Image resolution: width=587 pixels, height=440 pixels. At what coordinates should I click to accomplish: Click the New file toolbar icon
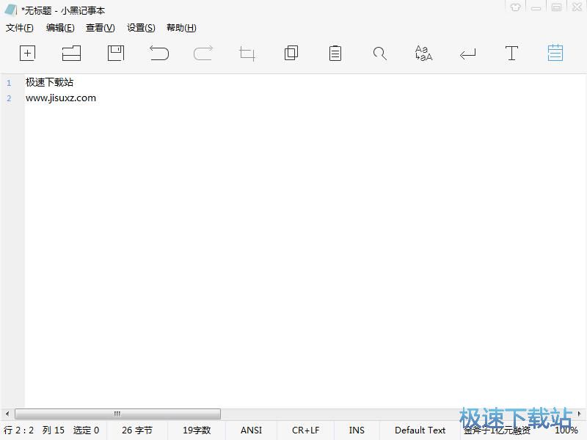pyautogui.click(x=27, y=53)
